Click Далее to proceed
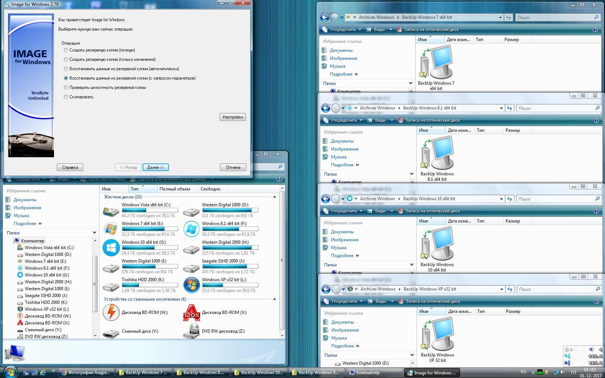Image resolution: width=605 pixels, height=378 pixels. pos(156,167)
